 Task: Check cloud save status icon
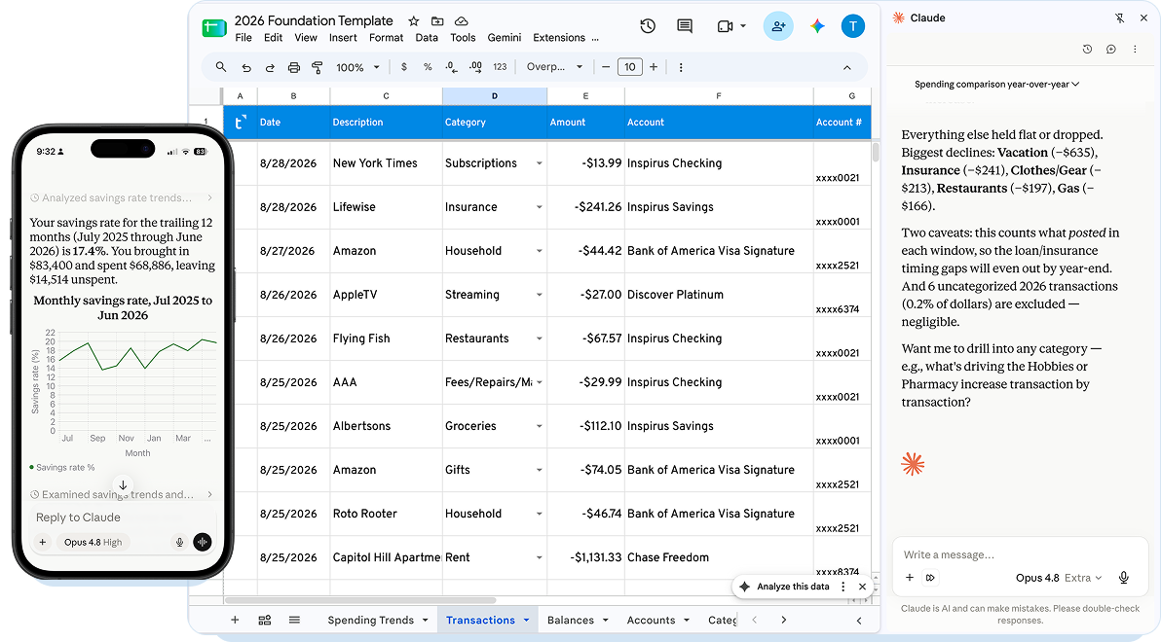462,21
